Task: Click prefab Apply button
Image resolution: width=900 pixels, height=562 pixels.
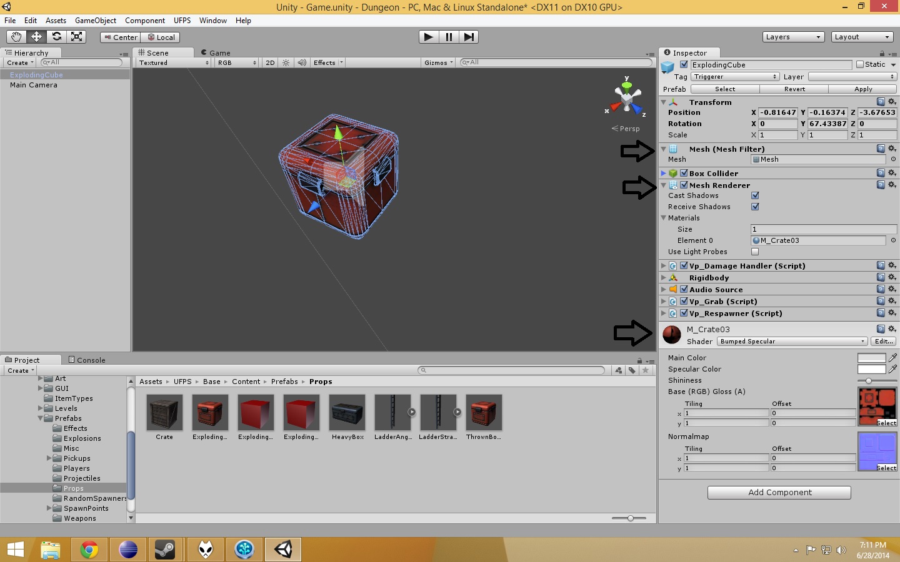Action: click(863, 89)
